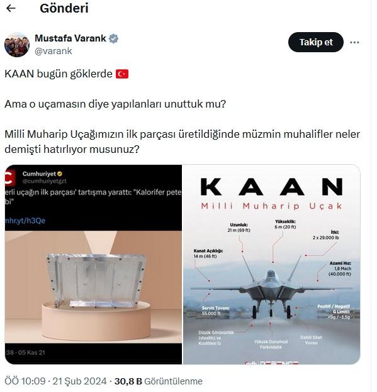
Task: Open the three-dot more options menu
Action: pos(354,43)
